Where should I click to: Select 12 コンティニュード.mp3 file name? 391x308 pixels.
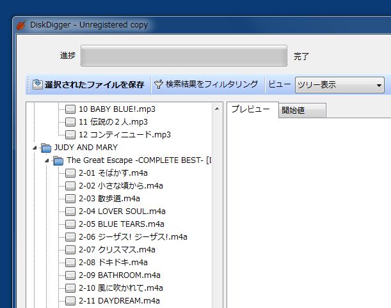point(125,135)
